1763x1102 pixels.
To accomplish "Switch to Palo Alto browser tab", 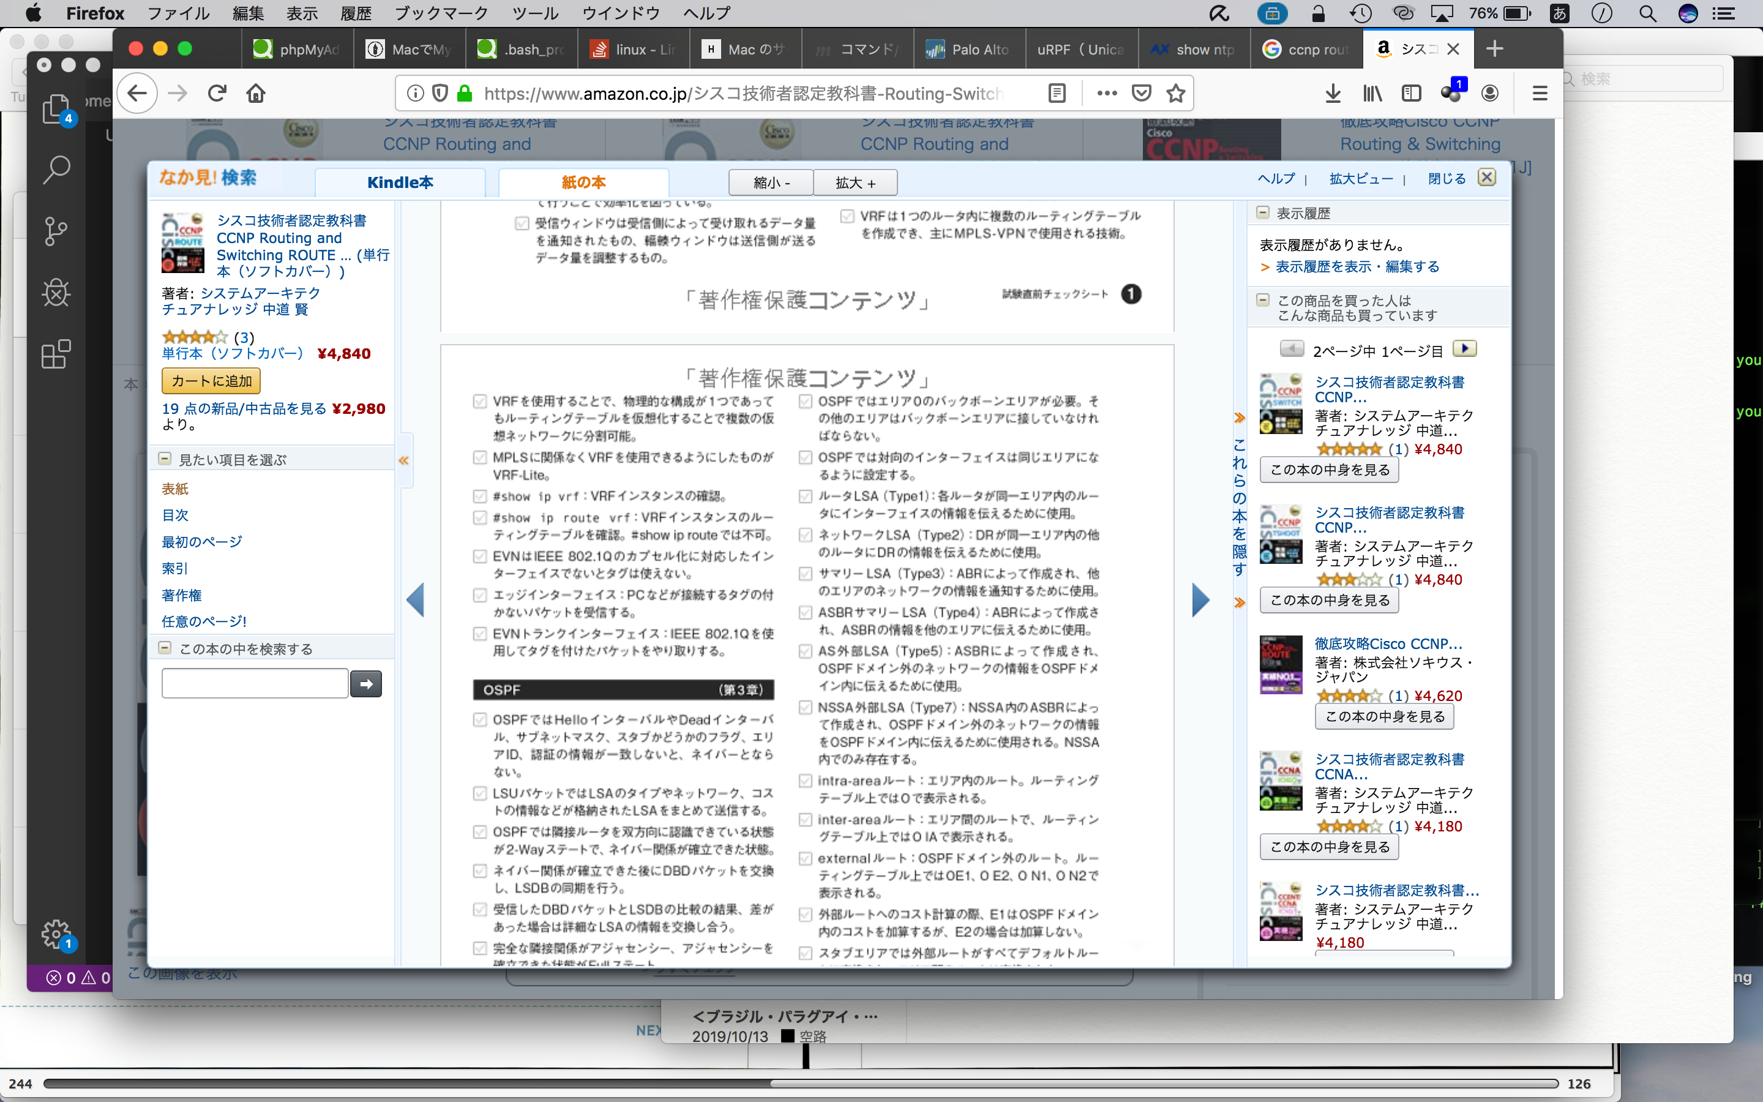I will 968,49.
